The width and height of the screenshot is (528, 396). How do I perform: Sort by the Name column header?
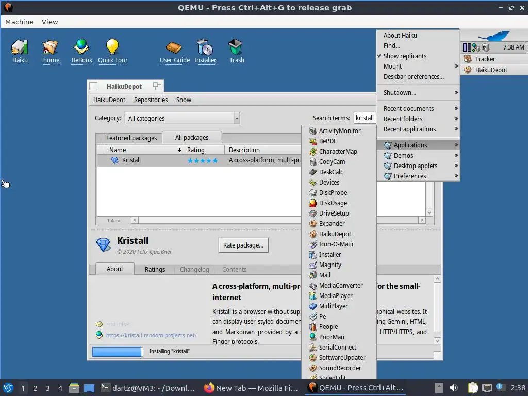pyautogui.click(x=144, y=150)
